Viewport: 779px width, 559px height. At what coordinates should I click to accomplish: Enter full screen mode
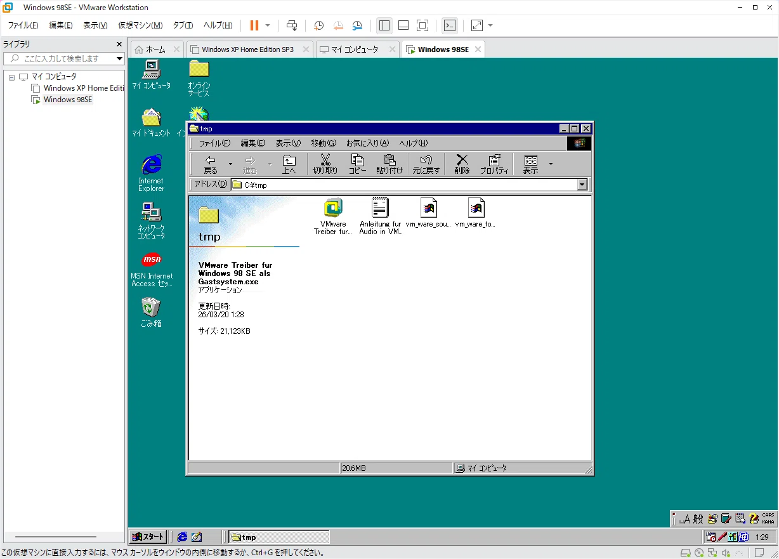(x=422, y=25)
